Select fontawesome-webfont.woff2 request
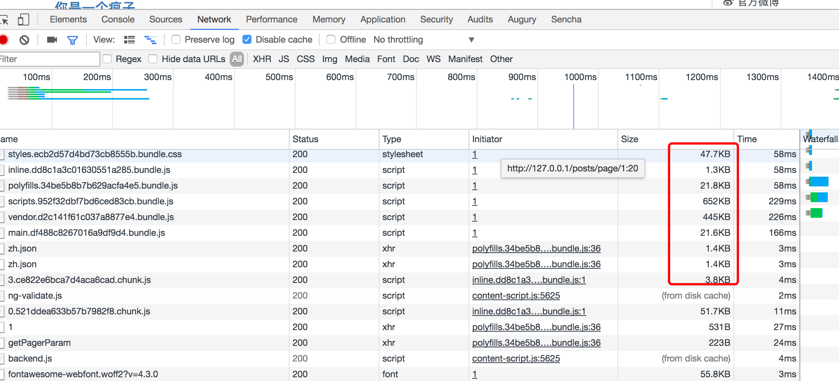The image size is (839, 381). (83, 374)
